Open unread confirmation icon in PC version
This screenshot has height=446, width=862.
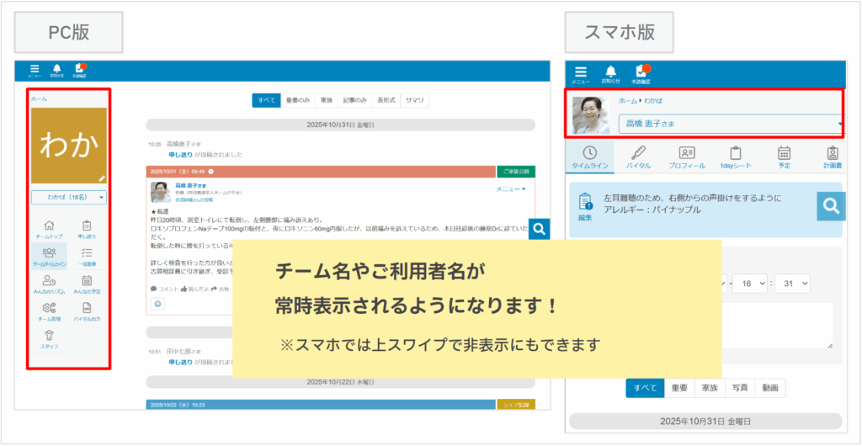pyautogui.click(x=80, y=71)
